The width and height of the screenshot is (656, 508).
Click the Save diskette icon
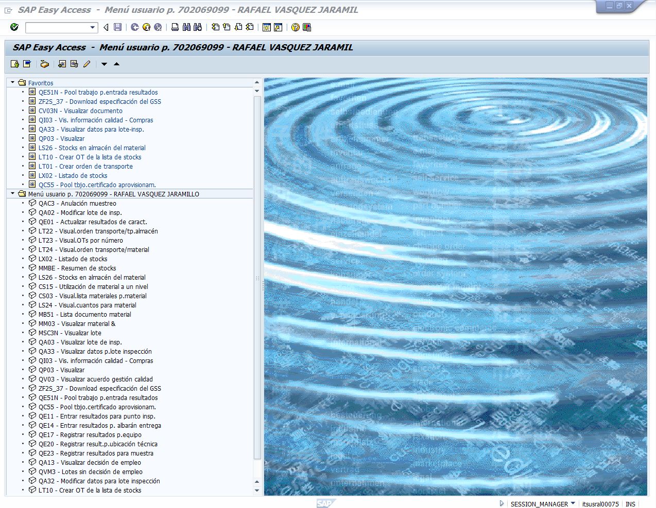[x=118, y=27]
